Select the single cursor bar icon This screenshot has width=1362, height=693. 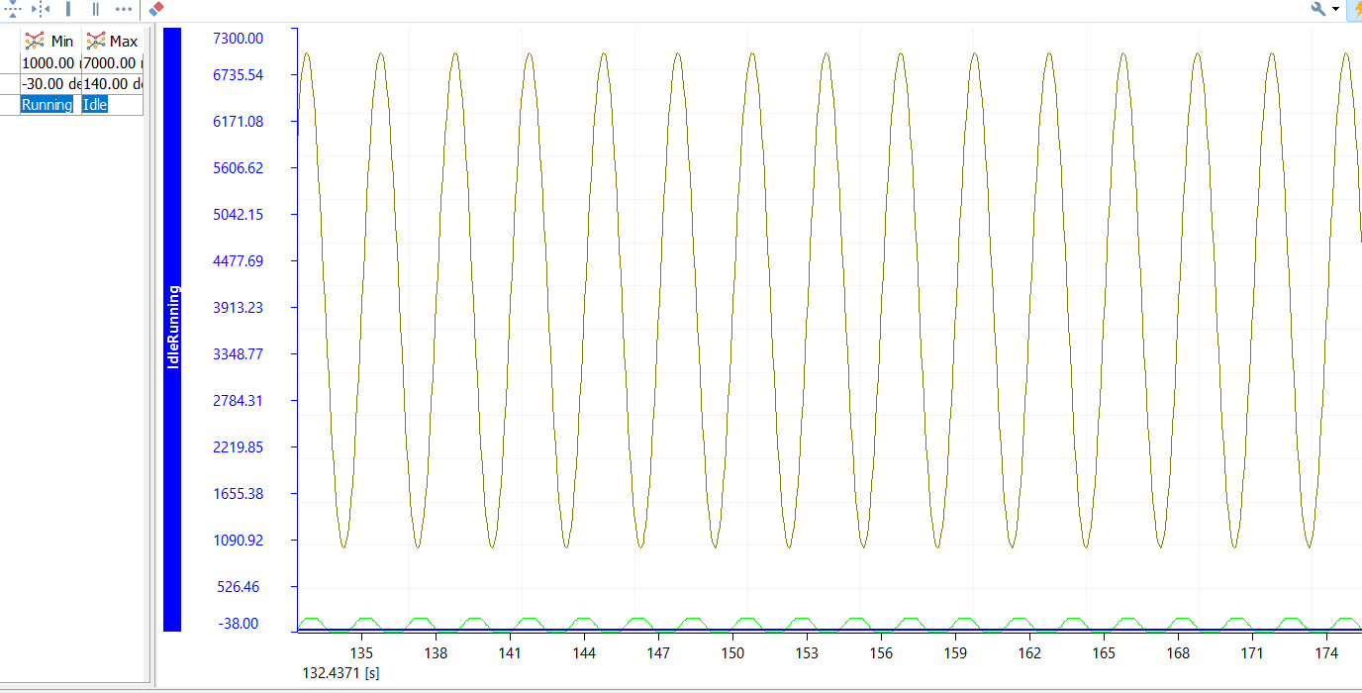[x=67, y=9]
